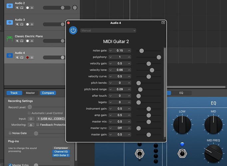Image resolution: width=227 pixels, height=166 pixels.
Task: Open the Channel EQ plug-in slot
Action: [61, 152]
